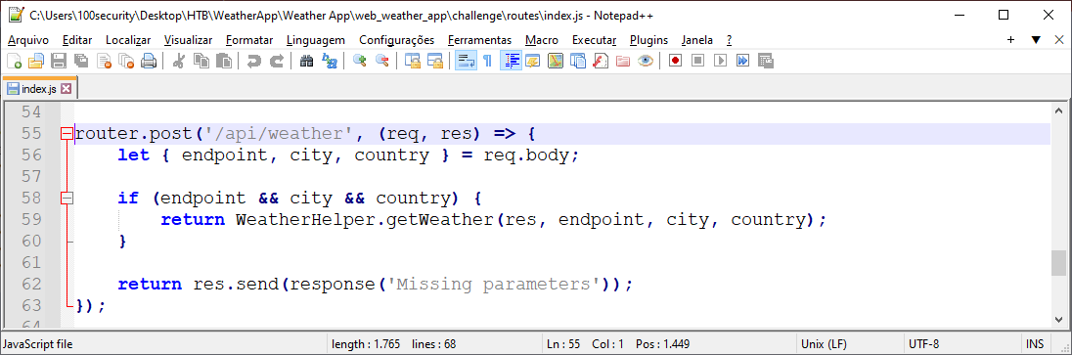Viewport: 1072px width, 355px height.
Task: Create a new file with toolbar icon
Action: 15,61
